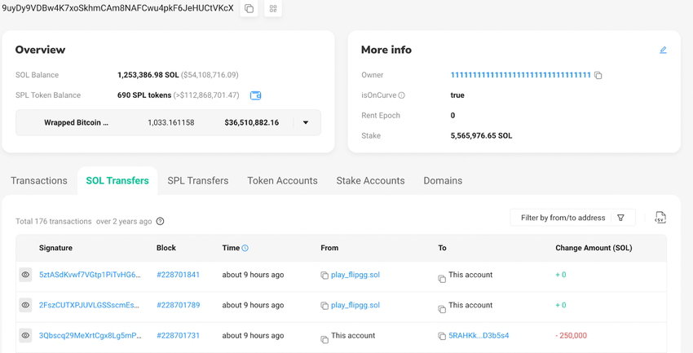The width and height of the screenshot is (693, 353).
Task: Expand the Wrapped Bitcoin token dropdown
Action: click(x=306, y=123)
